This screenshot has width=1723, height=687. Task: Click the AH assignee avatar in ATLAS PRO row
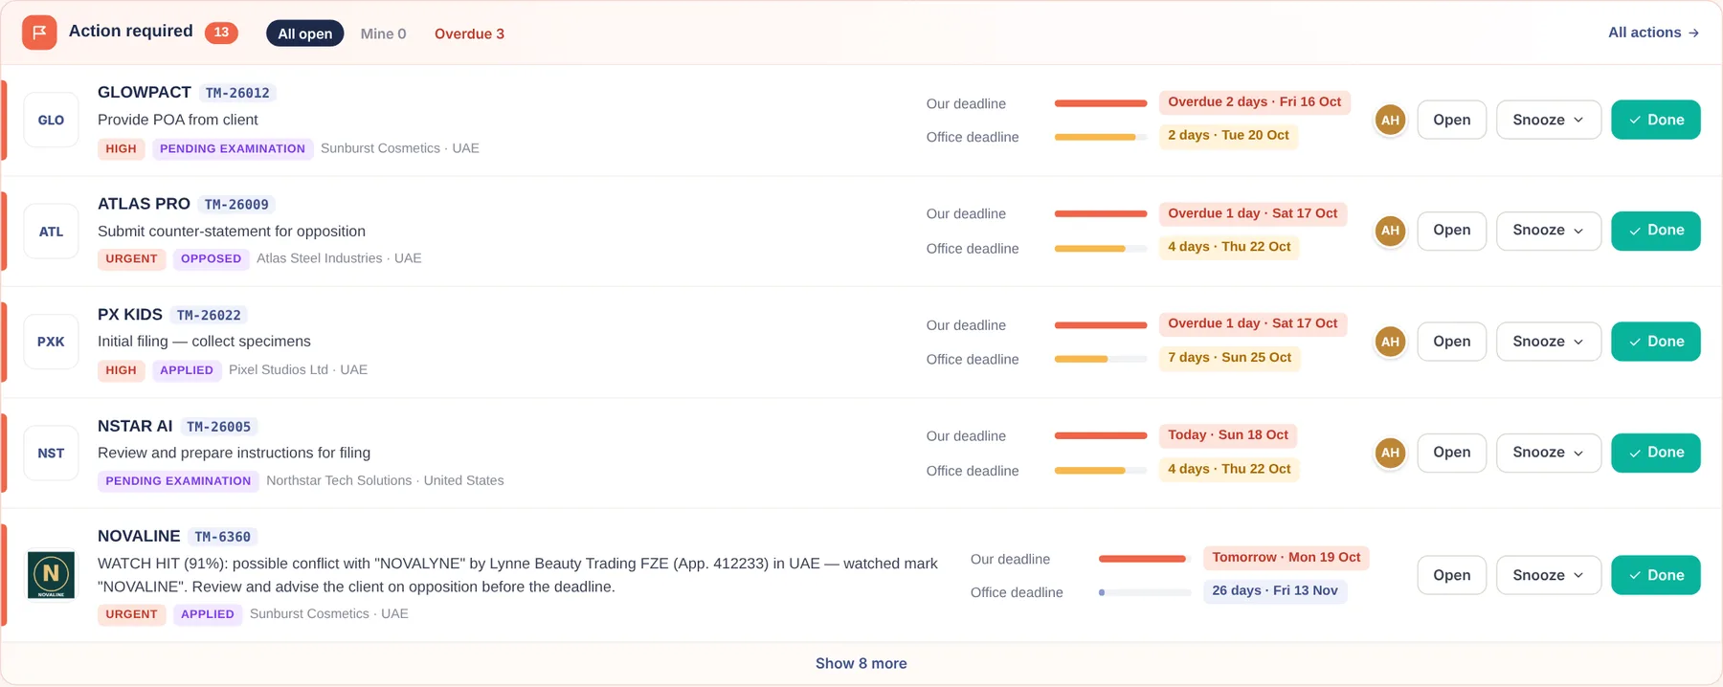tap(1390, 231)
